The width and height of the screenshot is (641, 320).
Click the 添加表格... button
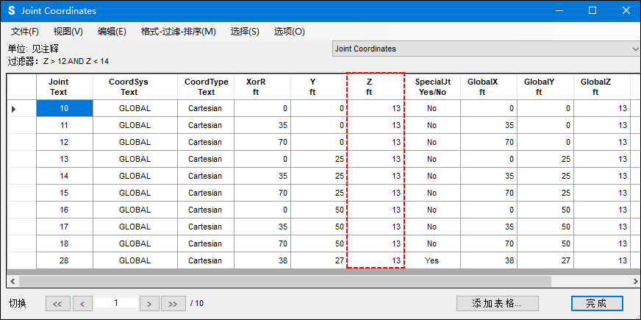click(x=497, y=303)
